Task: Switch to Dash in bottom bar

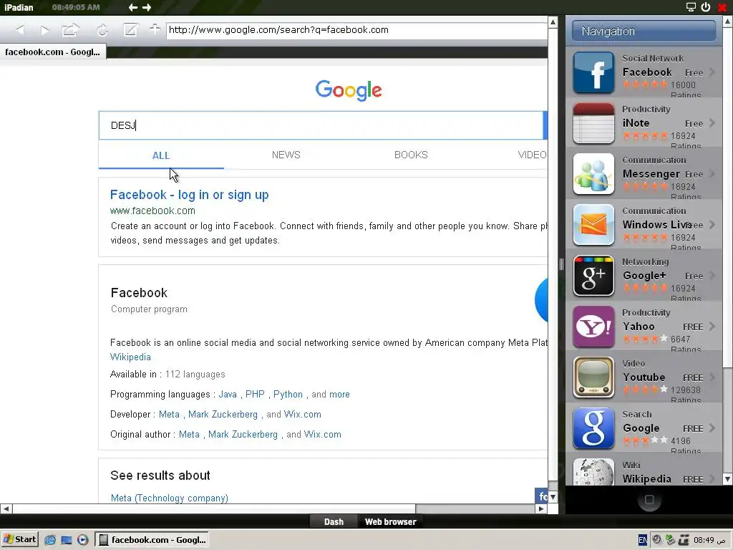Action: pos(334,521)
